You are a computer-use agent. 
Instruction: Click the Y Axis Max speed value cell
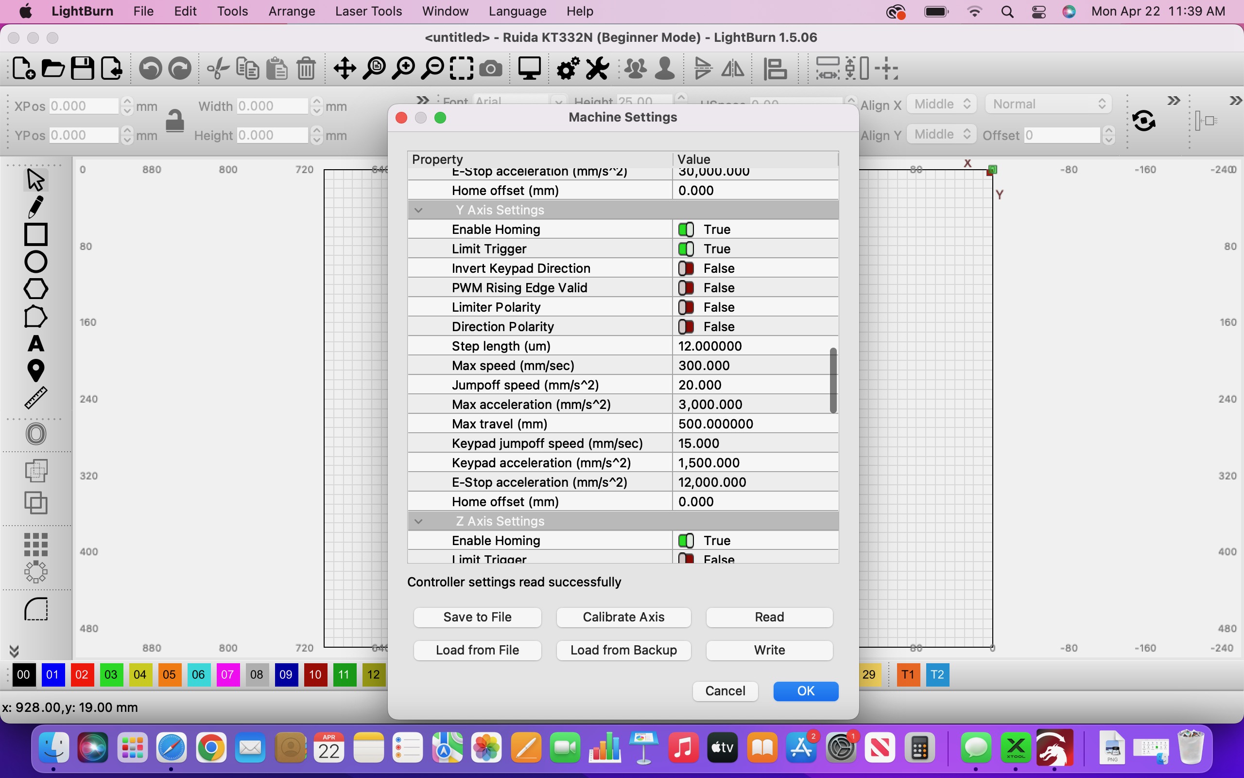[755, 366]
